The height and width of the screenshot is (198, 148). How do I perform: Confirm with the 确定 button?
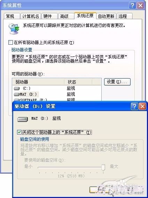coord(102,190)
